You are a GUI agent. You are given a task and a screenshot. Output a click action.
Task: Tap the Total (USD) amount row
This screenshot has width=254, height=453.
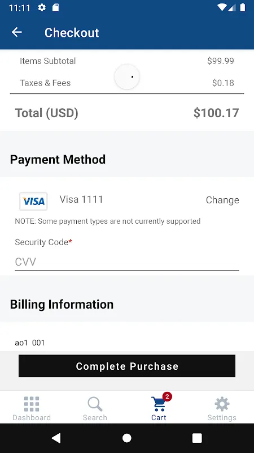(127, 113)
